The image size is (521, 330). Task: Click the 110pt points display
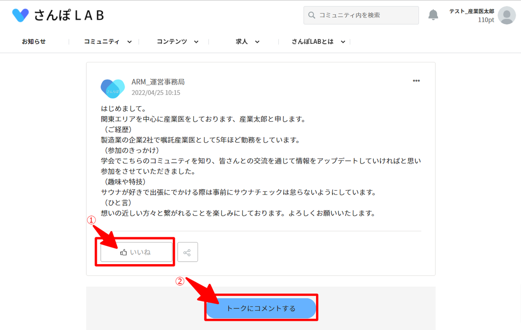point(486,20)
